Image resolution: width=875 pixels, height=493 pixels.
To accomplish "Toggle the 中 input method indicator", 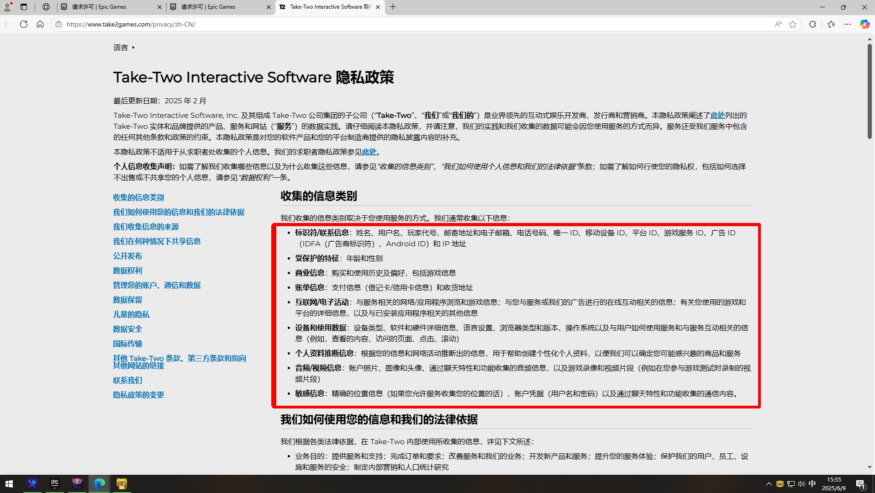I will pos(812,484).
